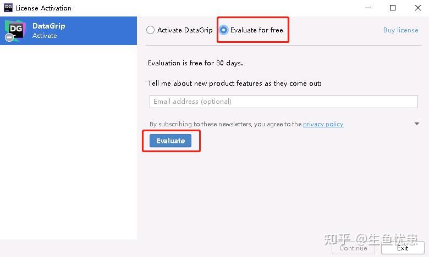Select the DataGrip entry in product list
Image resolution: width=429 pixels, height=257 pixels.
pos(68,31)
